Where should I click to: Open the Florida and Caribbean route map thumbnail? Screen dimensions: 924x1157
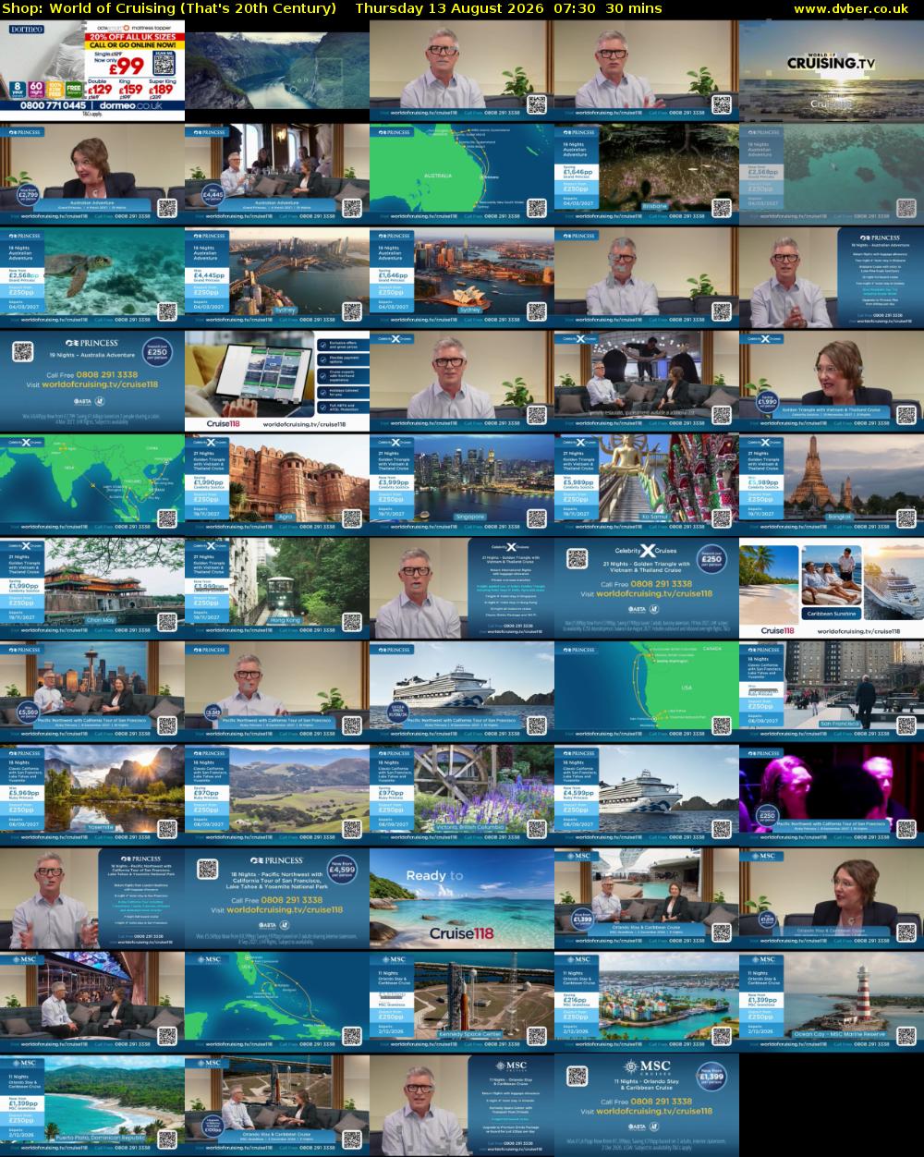(x=277, y=1002)
